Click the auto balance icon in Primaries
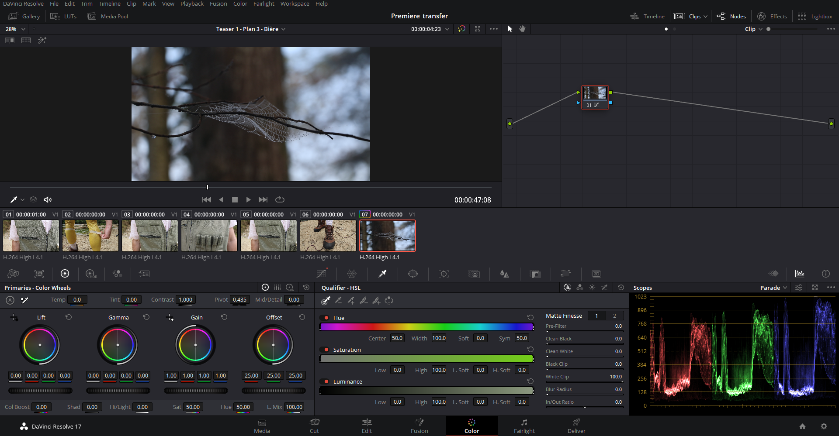 10,300
